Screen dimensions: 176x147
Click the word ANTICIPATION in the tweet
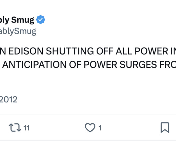click(34, 65)
